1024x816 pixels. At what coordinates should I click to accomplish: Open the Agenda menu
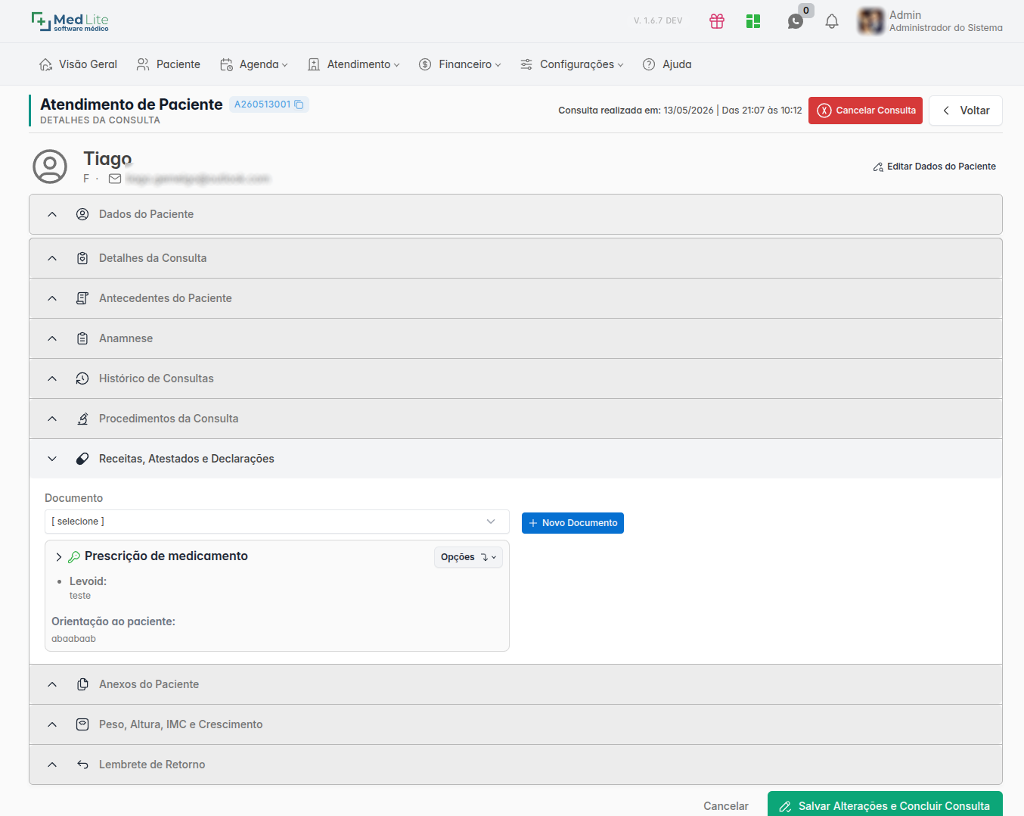pos(254,64)
